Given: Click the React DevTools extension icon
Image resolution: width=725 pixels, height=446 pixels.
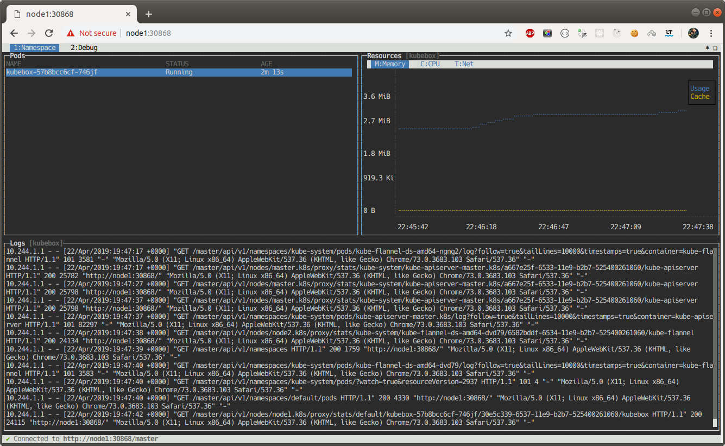Looking at the screenshot, I should pos(599,33).
